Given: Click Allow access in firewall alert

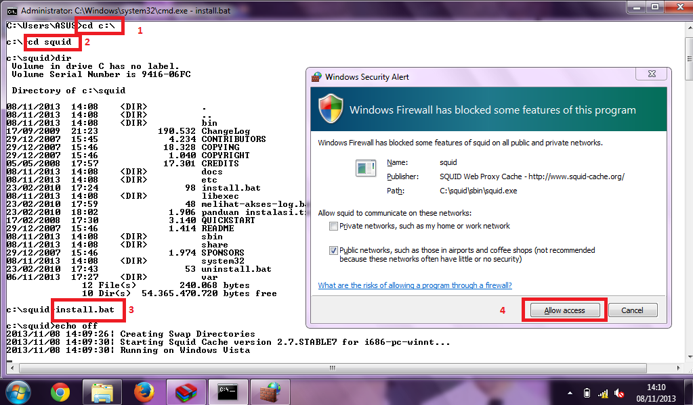Looking at the screenshot, I should tap(564, 310).
